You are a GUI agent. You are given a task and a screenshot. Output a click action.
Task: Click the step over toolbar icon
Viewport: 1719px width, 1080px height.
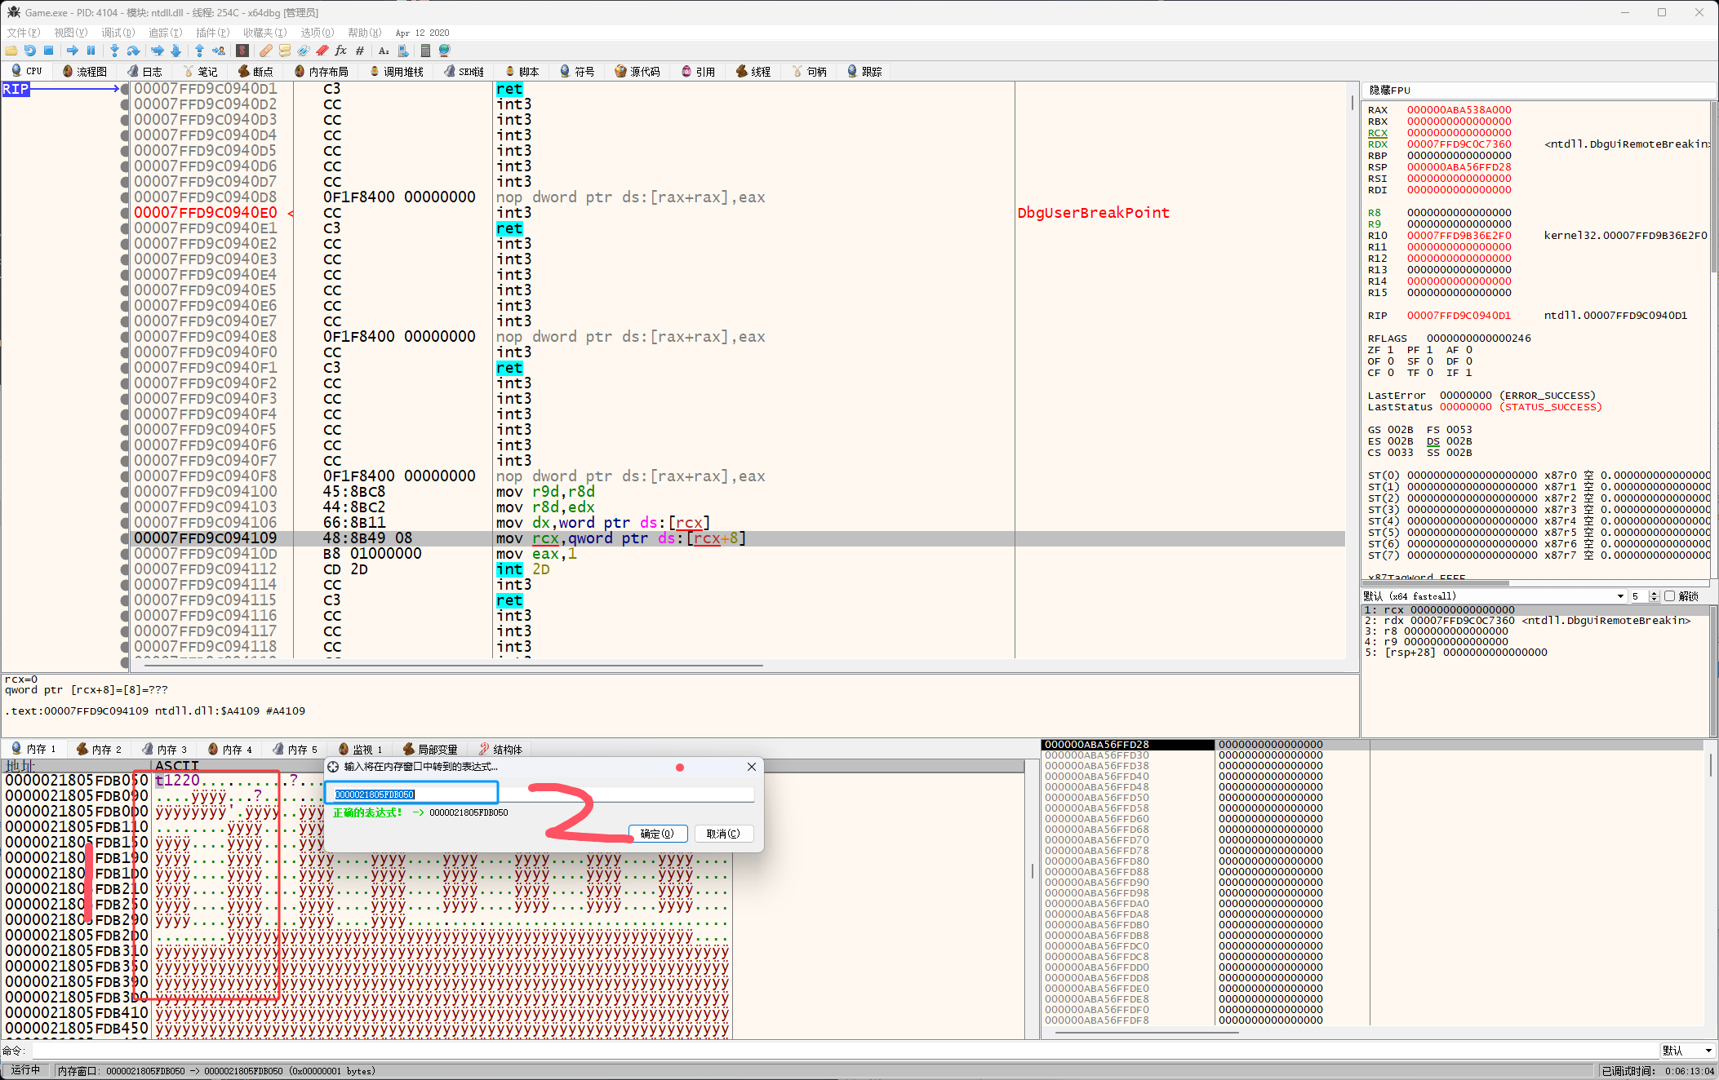[133, 51]
